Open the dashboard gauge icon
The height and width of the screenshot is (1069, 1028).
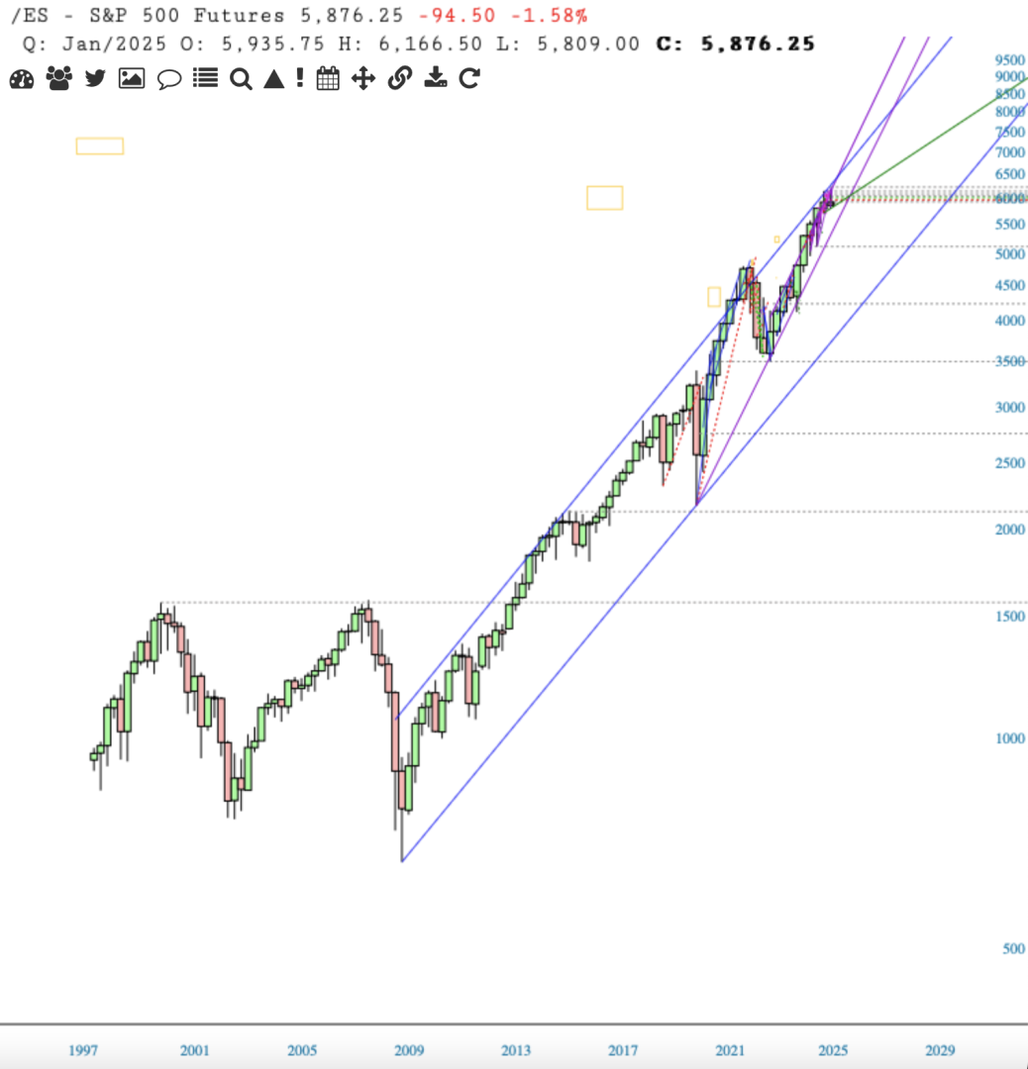tap(22, 79)
